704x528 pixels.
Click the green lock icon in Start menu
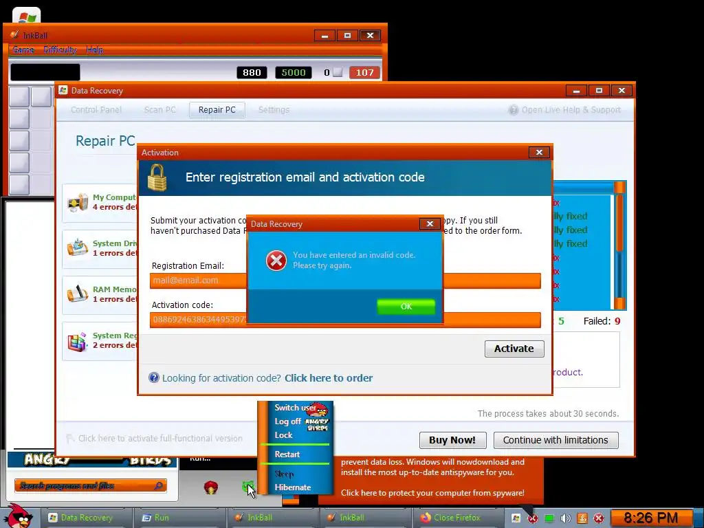(247, 487)
